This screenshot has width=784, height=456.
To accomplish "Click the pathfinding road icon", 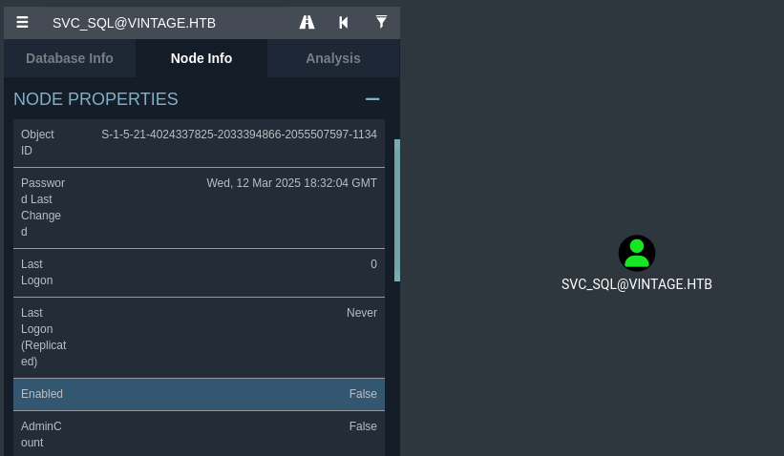I will point(307,22).
